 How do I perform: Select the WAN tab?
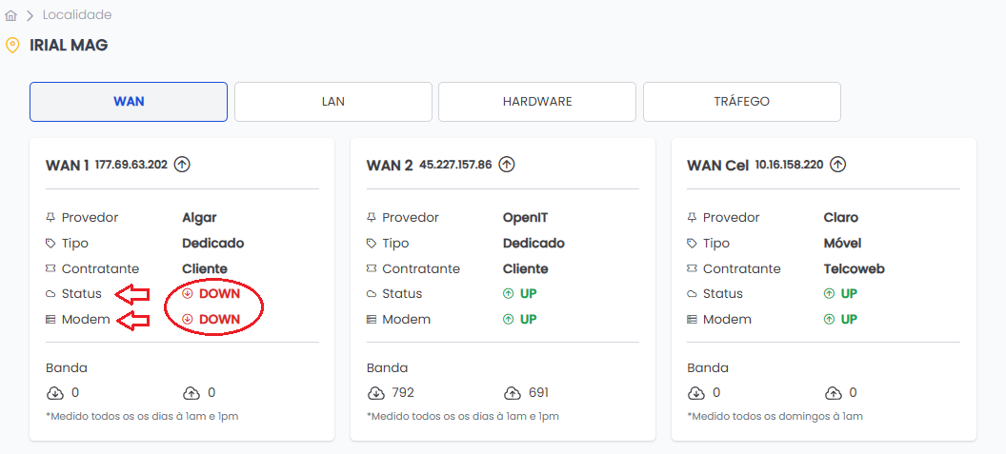click(x=129, y=102)
